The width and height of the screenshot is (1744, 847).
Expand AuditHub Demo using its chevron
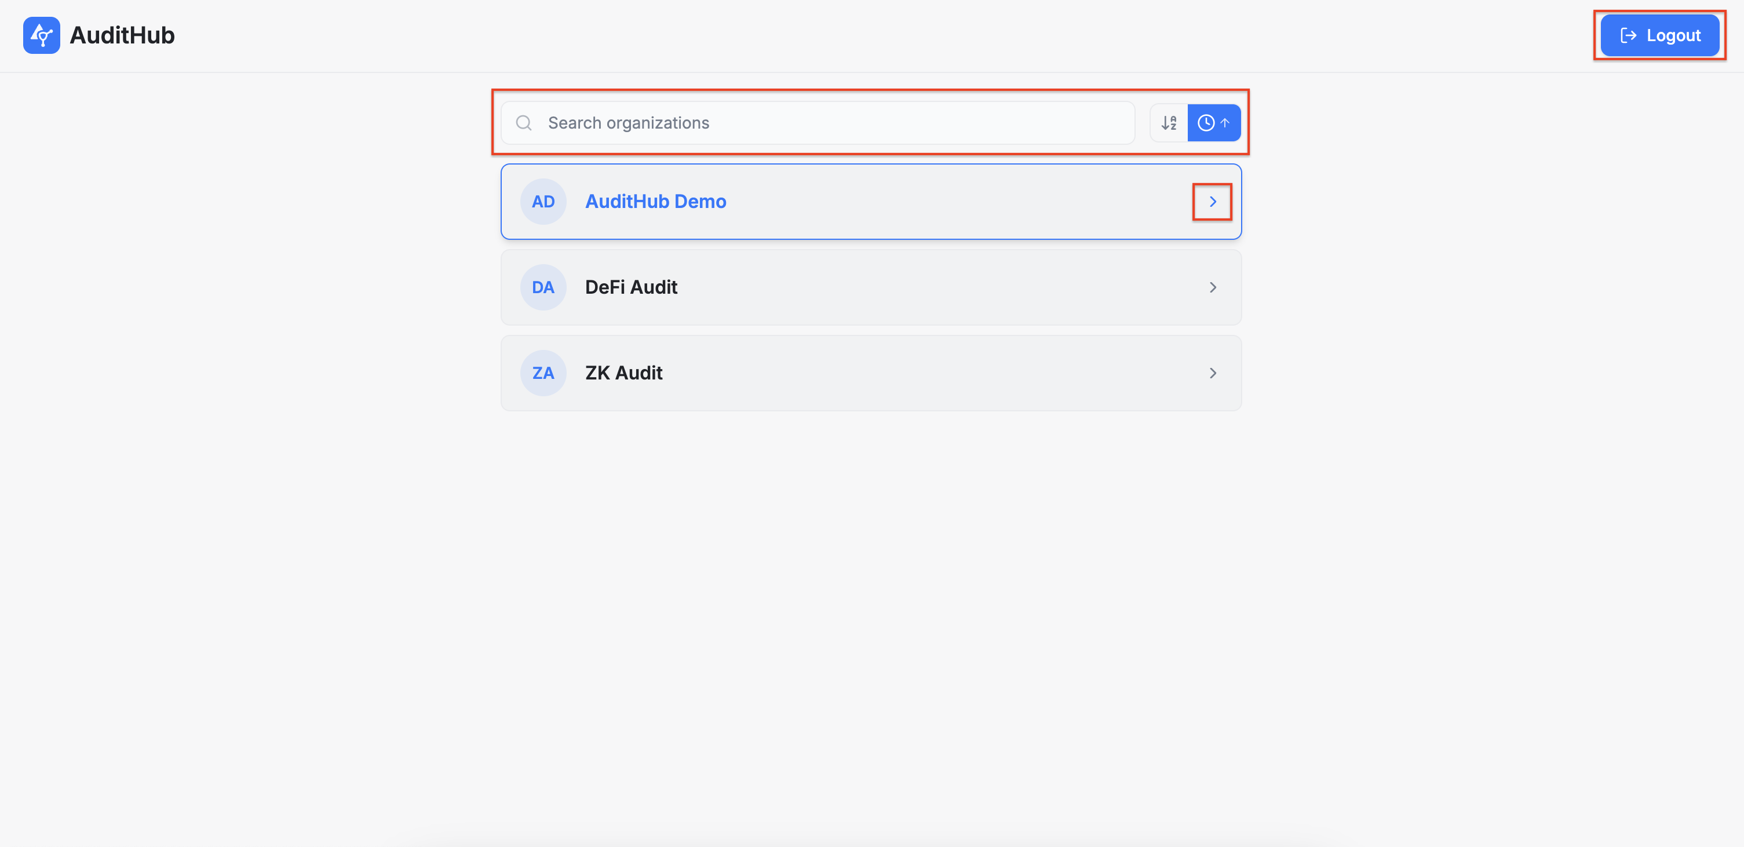click(1213, 202)
